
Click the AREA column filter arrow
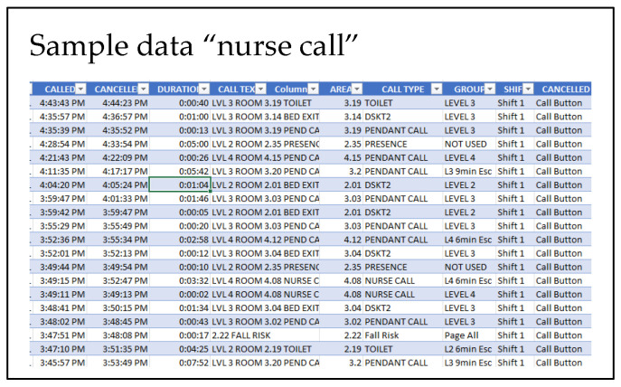357,90
